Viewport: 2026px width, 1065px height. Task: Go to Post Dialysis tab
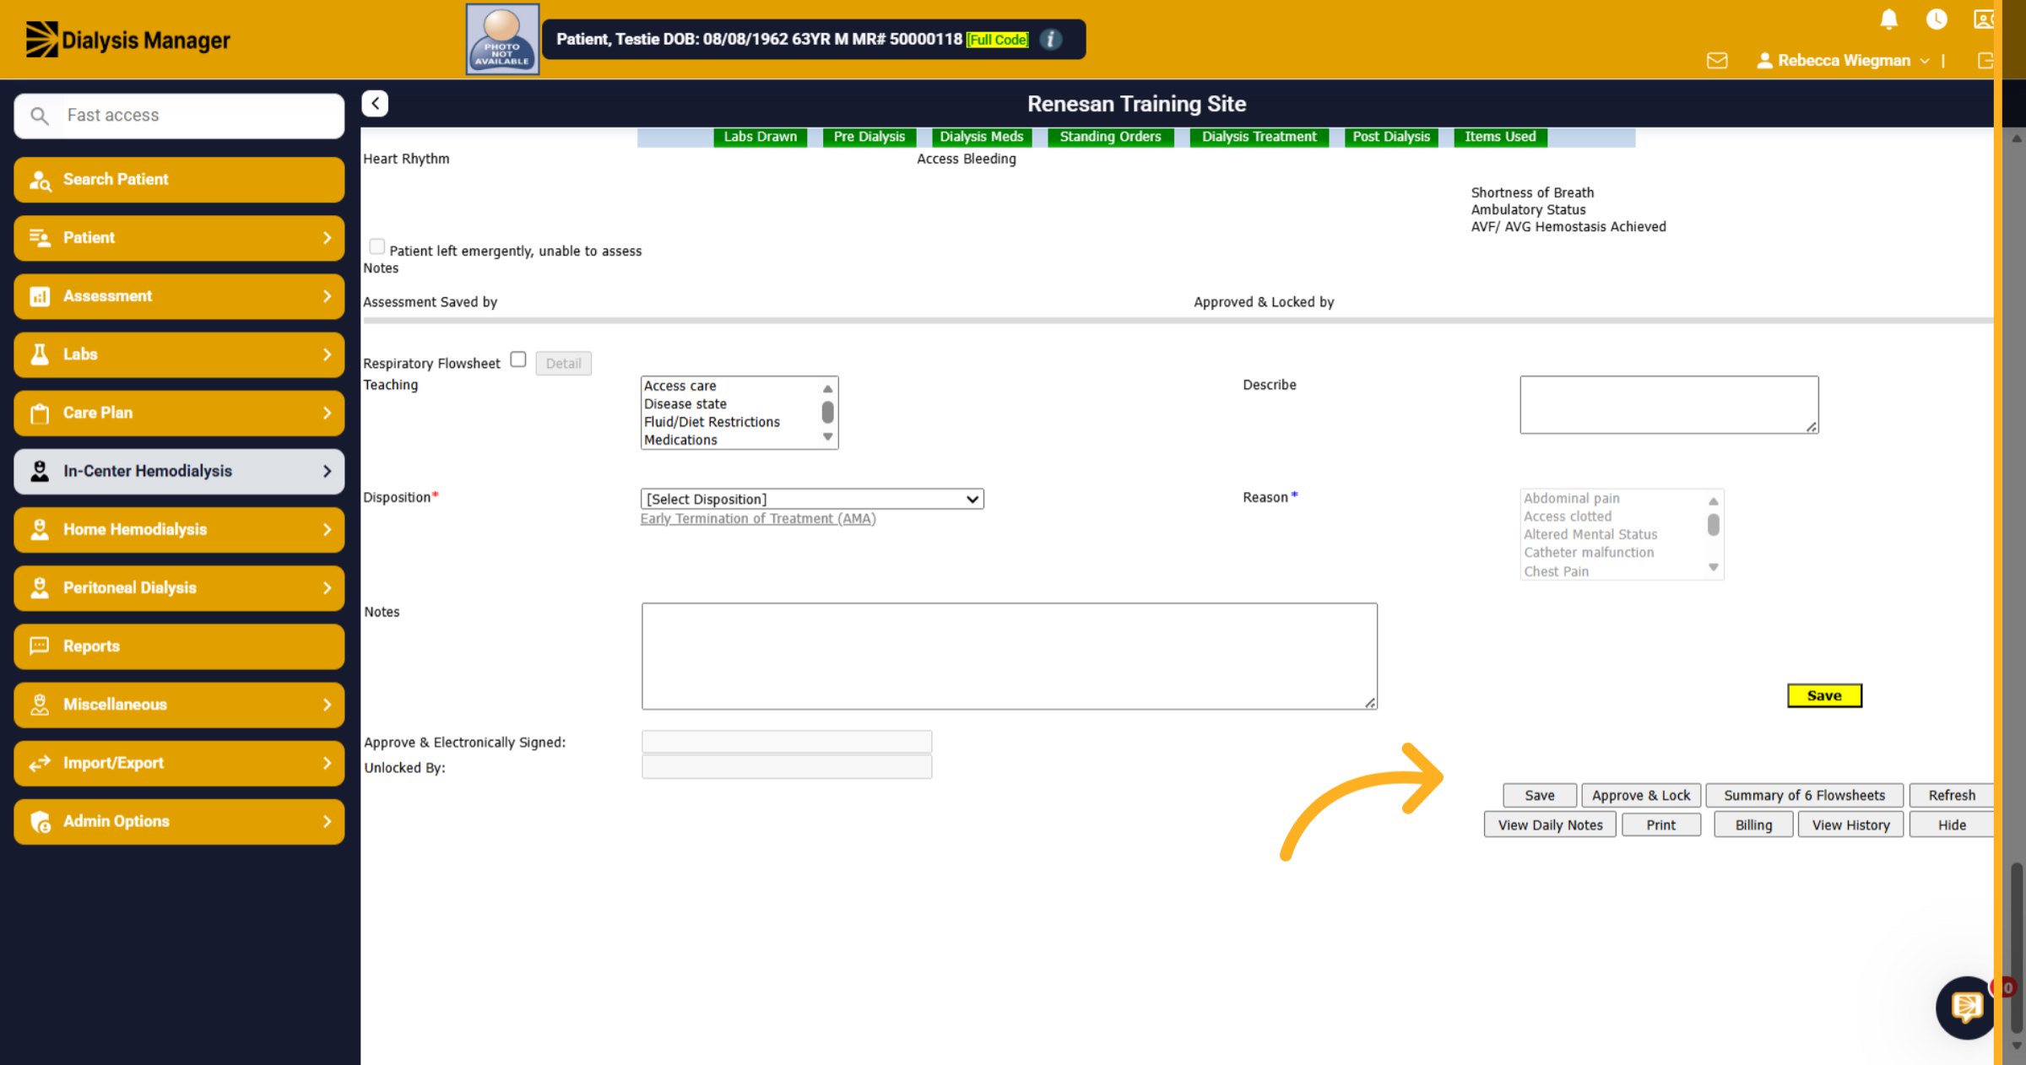(x=1391, y=137)
